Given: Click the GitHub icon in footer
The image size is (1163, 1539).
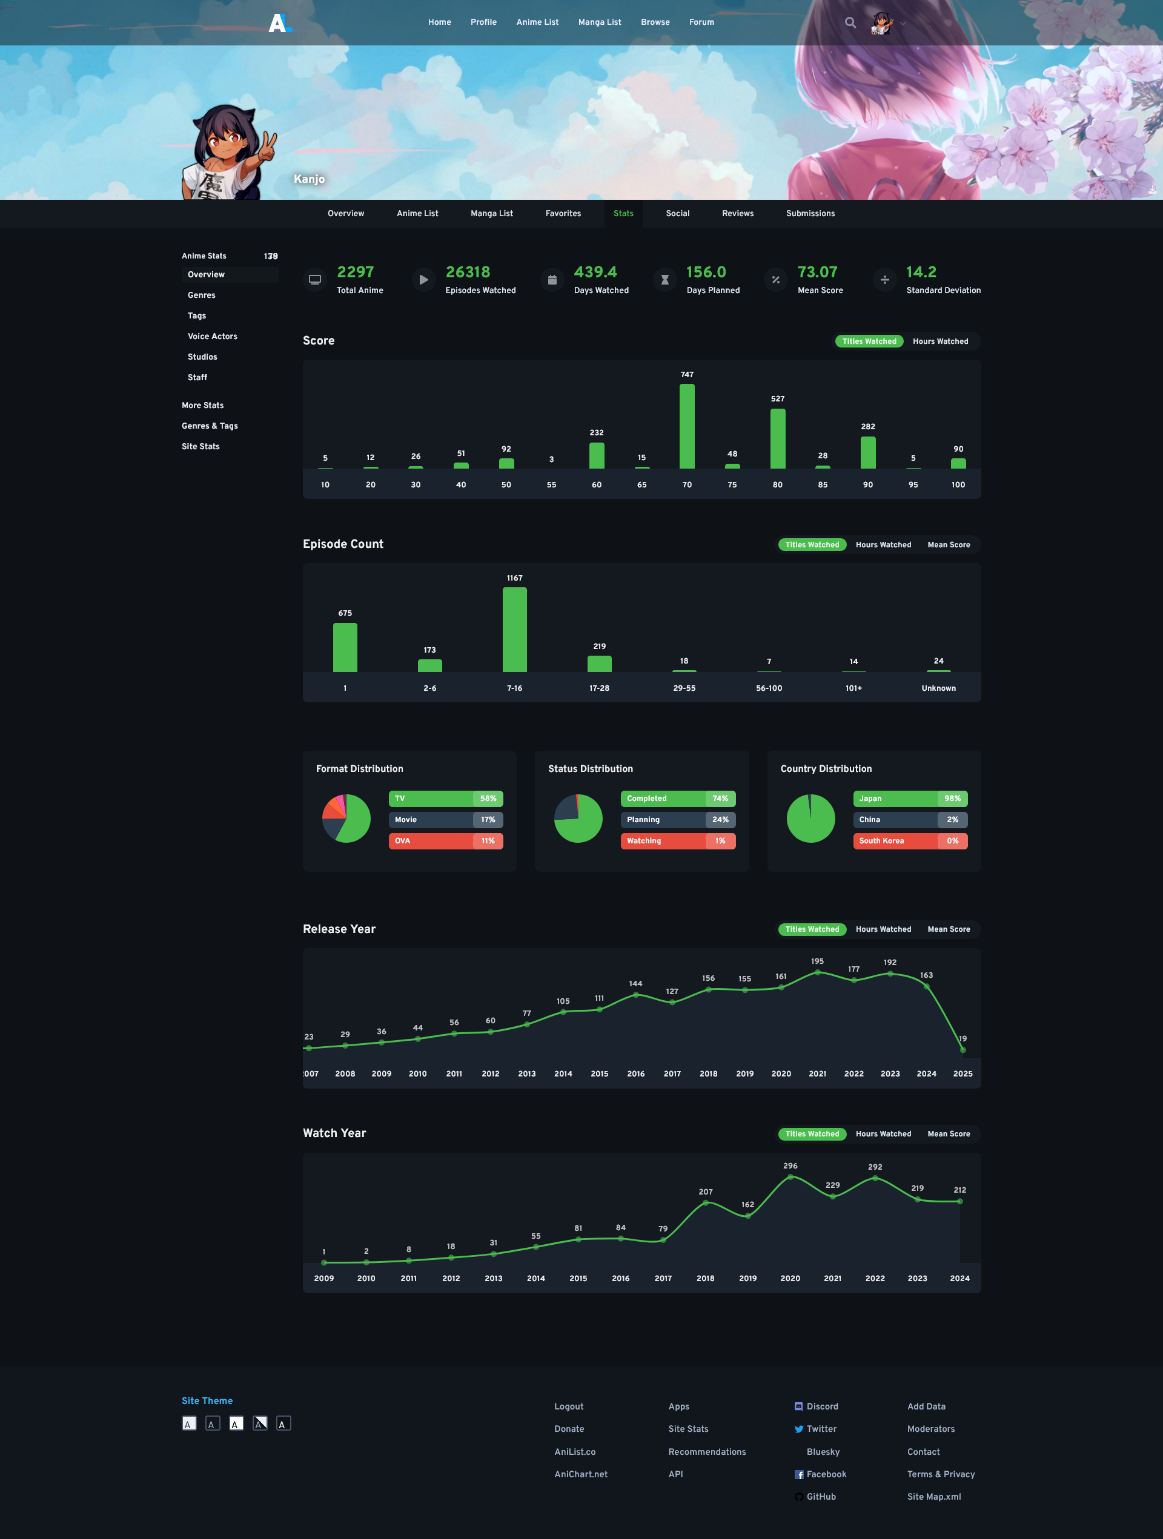Looking at the screenshot, I should pyautogui.click(x=798, y=1497).
